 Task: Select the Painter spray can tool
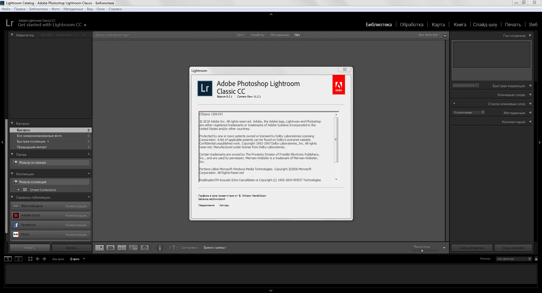coord(160,248)
